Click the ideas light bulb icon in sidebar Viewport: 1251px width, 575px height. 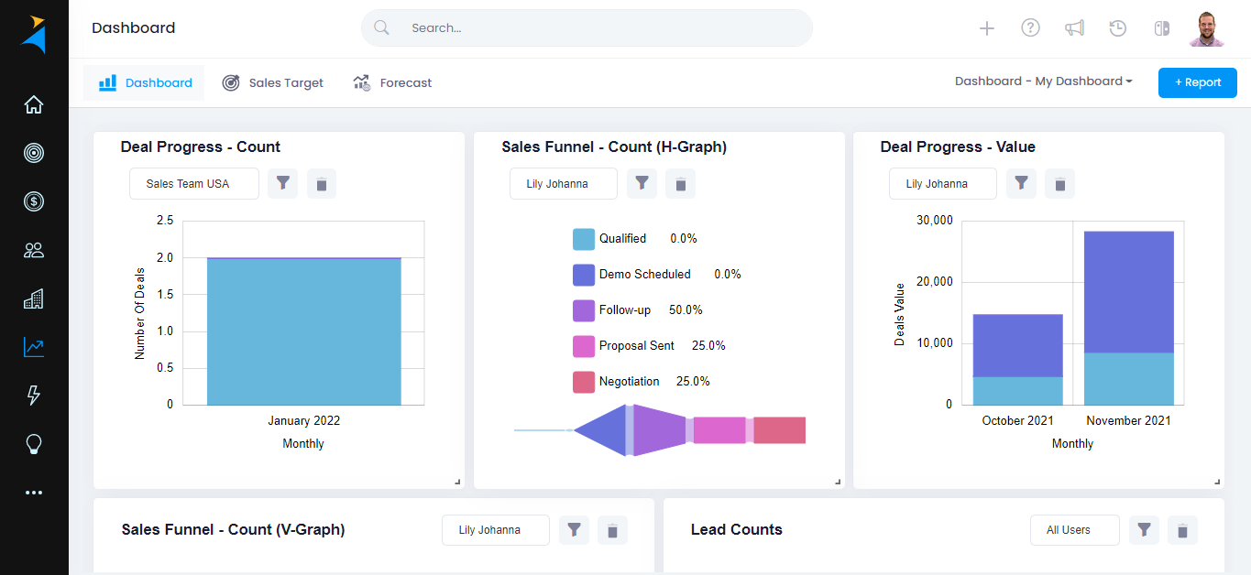pos(34,444)
